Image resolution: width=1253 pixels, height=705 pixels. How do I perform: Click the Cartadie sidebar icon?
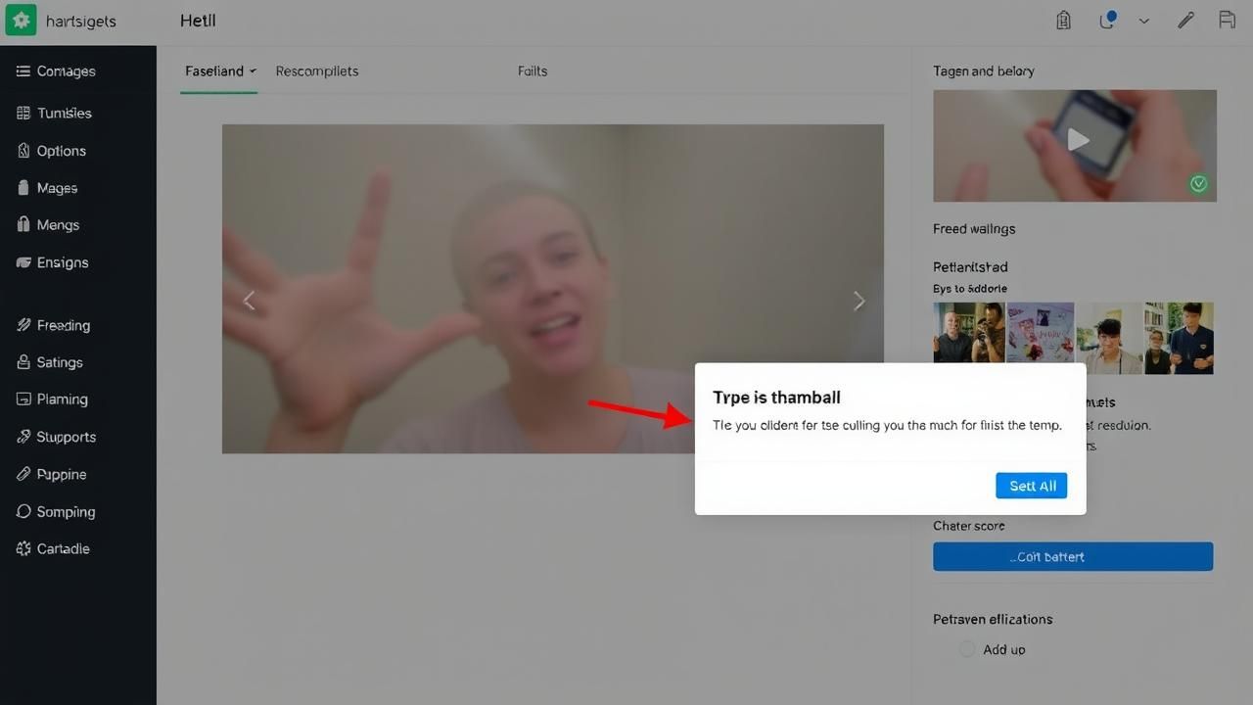23,549
